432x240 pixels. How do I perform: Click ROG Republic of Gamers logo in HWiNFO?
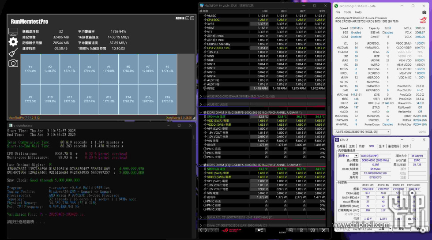tap(231, 230)
